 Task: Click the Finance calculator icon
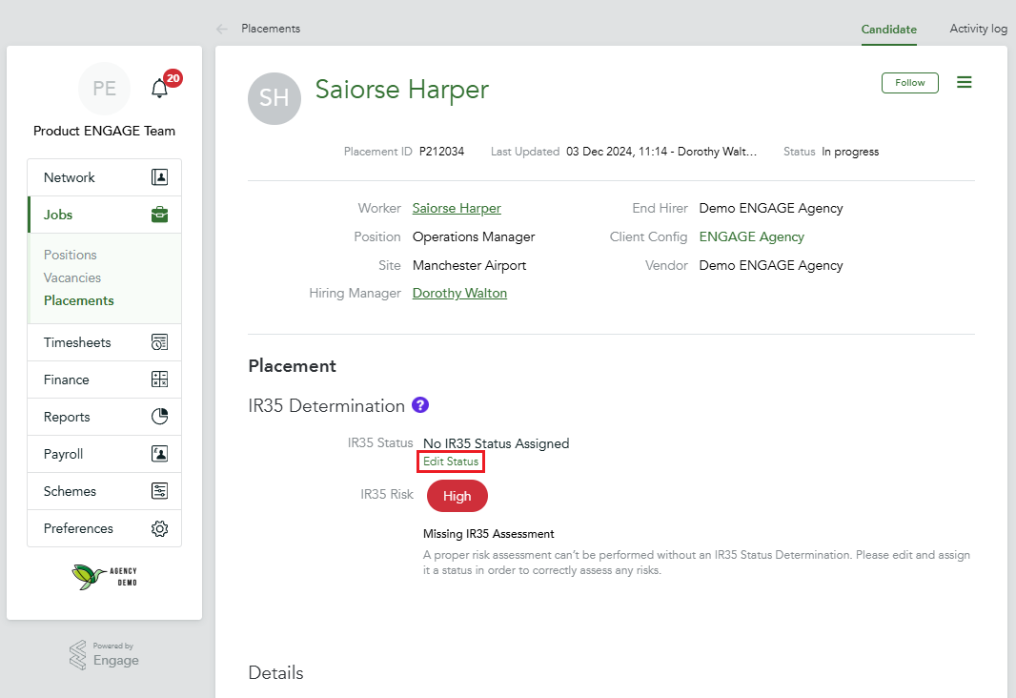(x=159, y=380)
